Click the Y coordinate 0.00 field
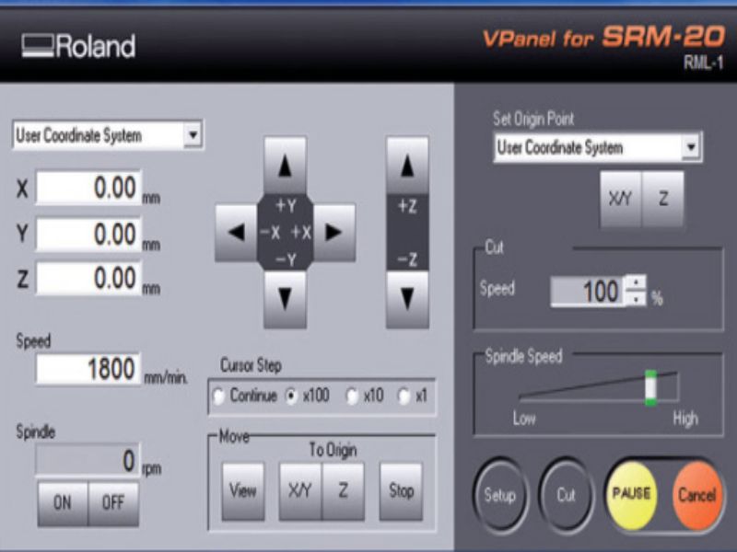 88,234
